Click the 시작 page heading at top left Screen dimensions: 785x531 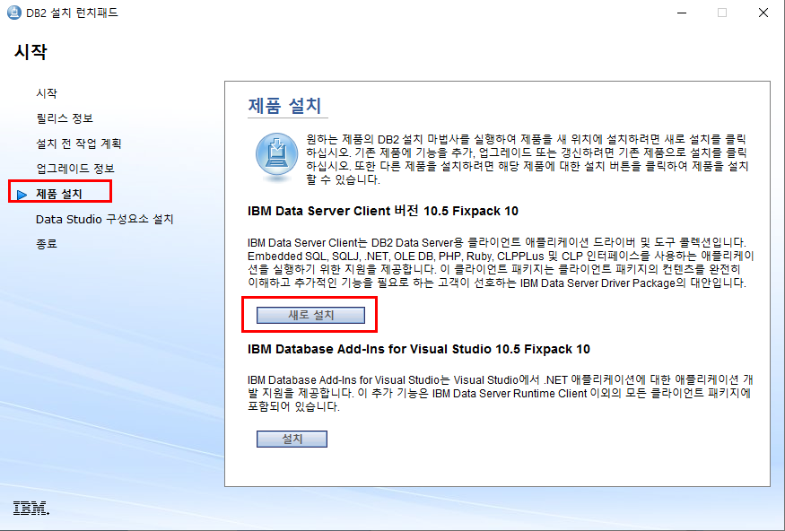click(x=31, y=51)
